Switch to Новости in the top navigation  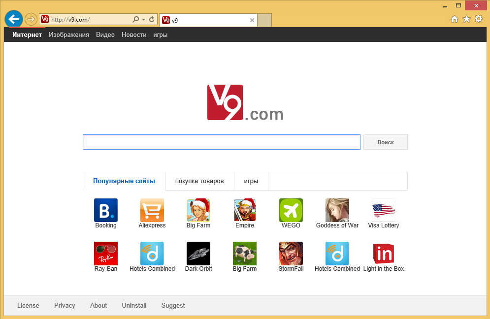134,34
